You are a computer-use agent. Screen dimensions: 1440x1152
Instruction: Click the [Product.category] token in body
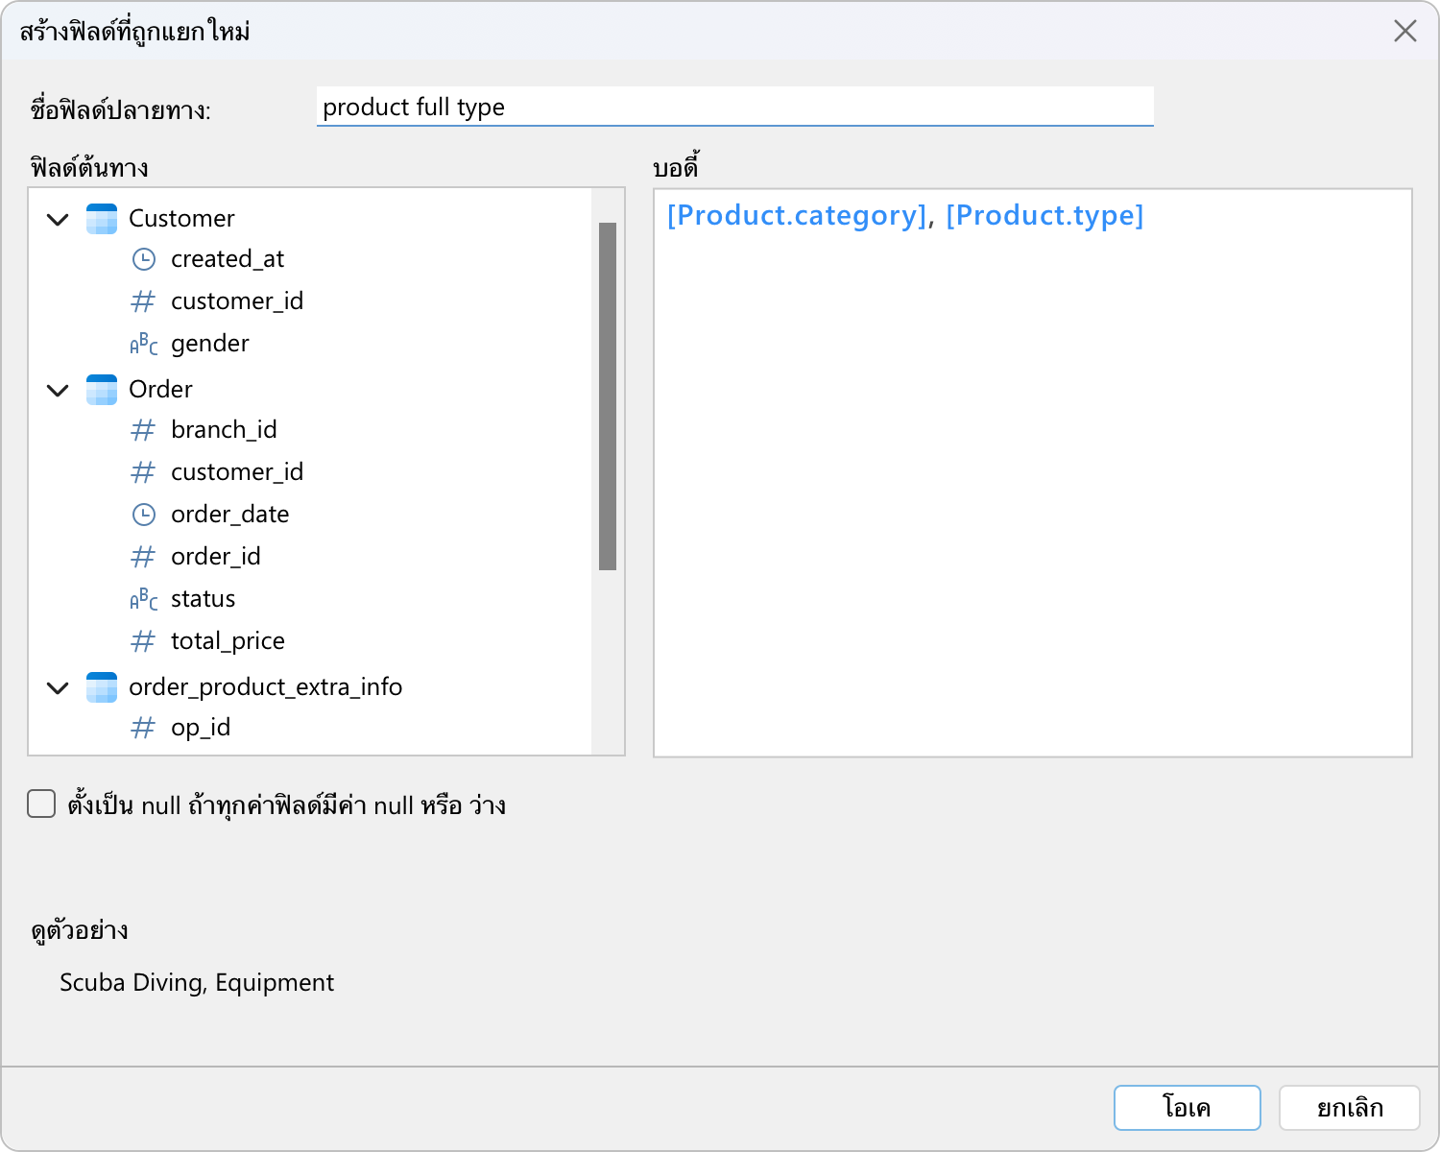coord(797,216)
